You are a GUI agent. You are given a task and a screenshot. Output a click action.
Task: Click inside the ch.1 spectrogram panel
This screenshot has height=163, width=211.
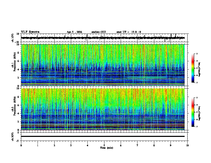(103, 65)
